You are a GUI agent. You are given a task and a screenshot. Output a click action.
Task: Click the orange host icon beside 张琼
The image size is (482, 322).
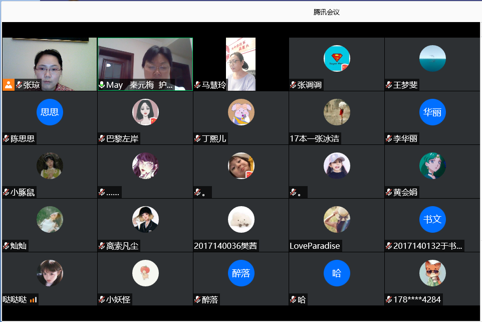(9, 85)
